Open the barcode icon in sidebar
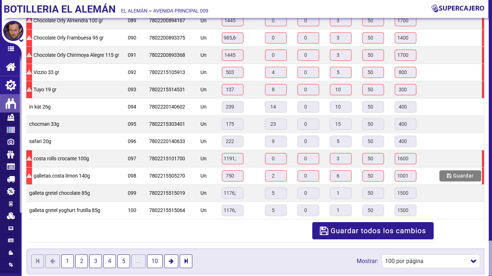The height and width of the screenshot is (276, 492). click(11, 130)
